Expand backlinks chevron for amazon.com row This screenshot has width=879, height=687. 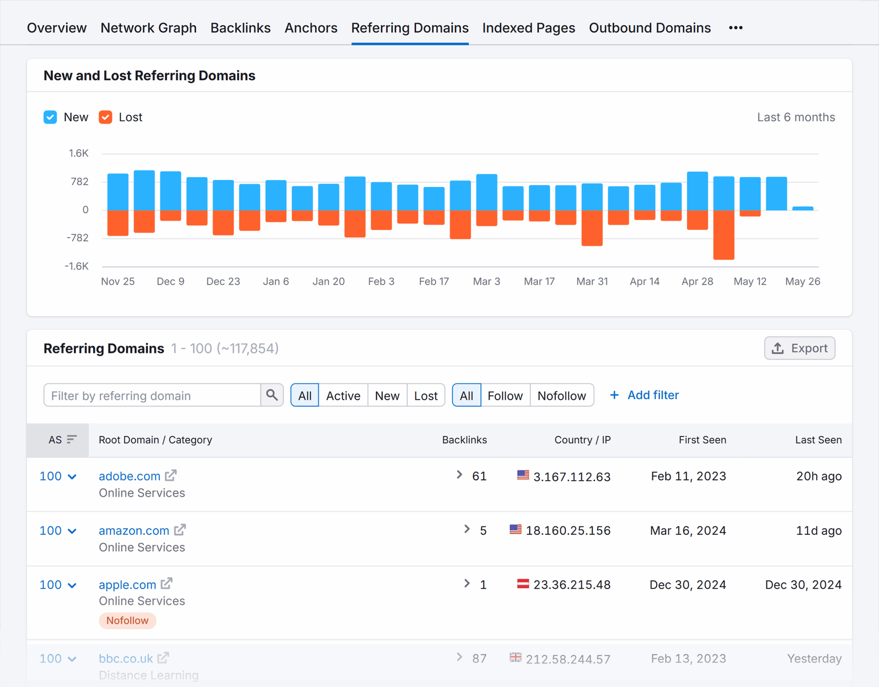click(x=467, y=530)
